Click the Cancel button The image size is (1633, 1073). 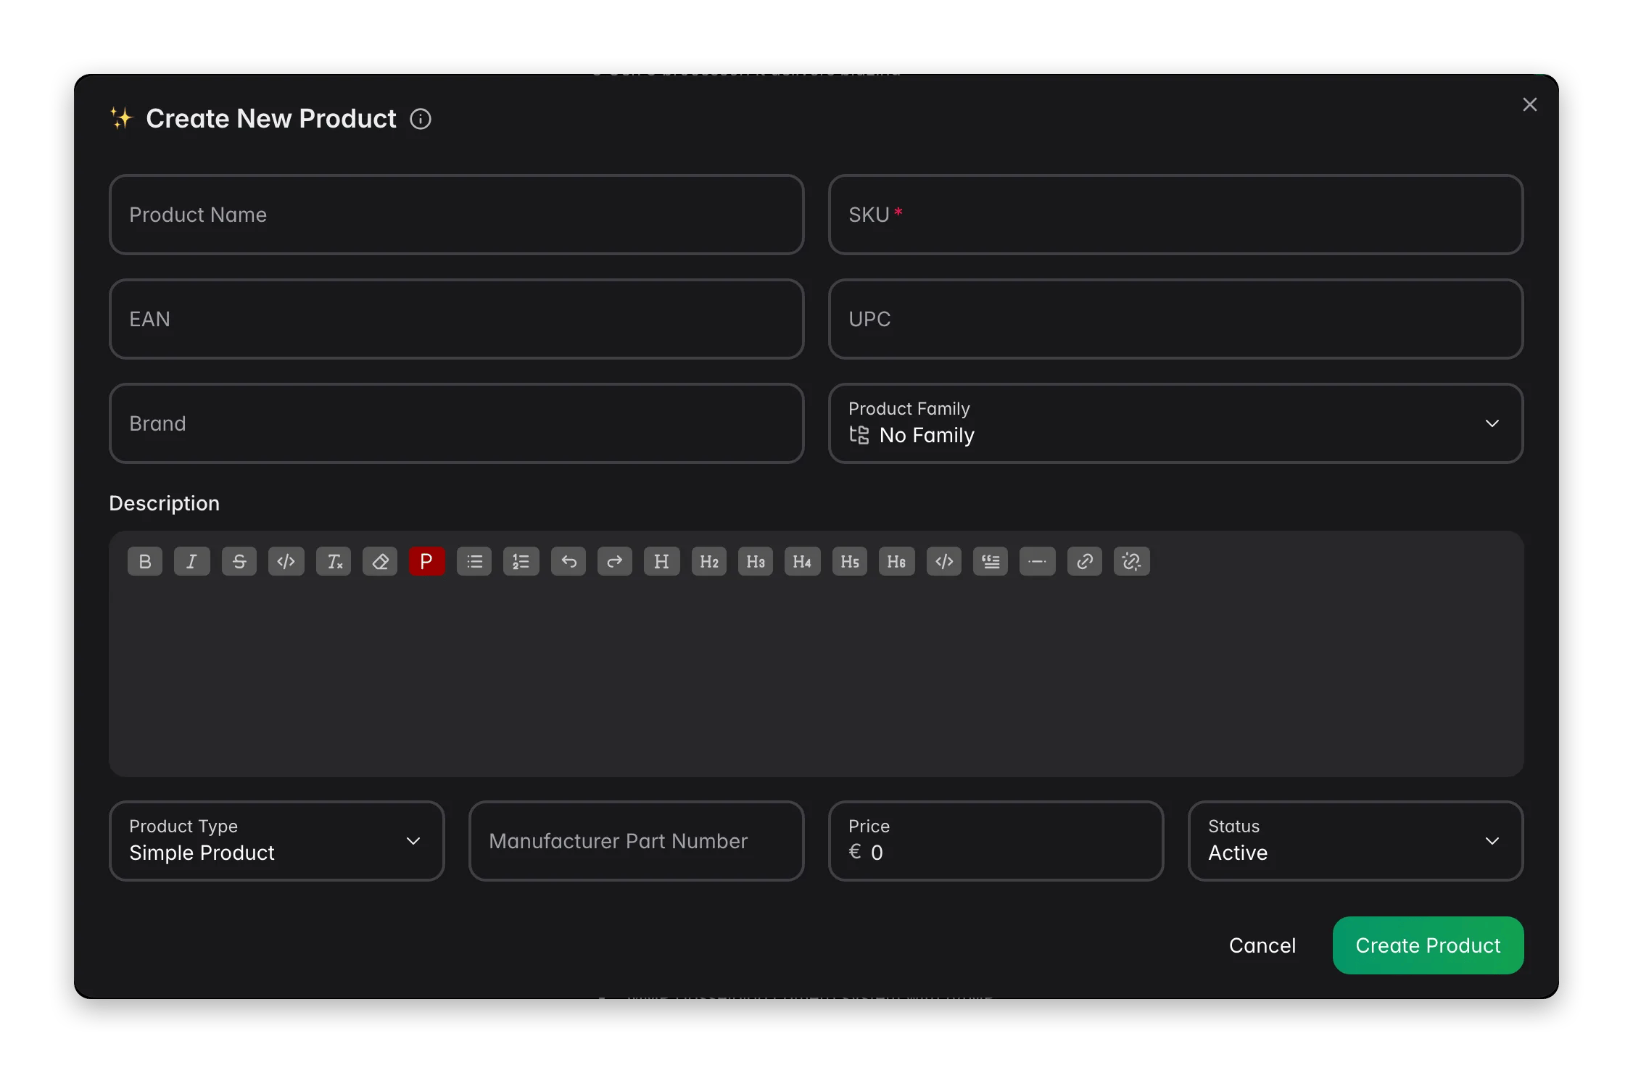pos(1262,945)
